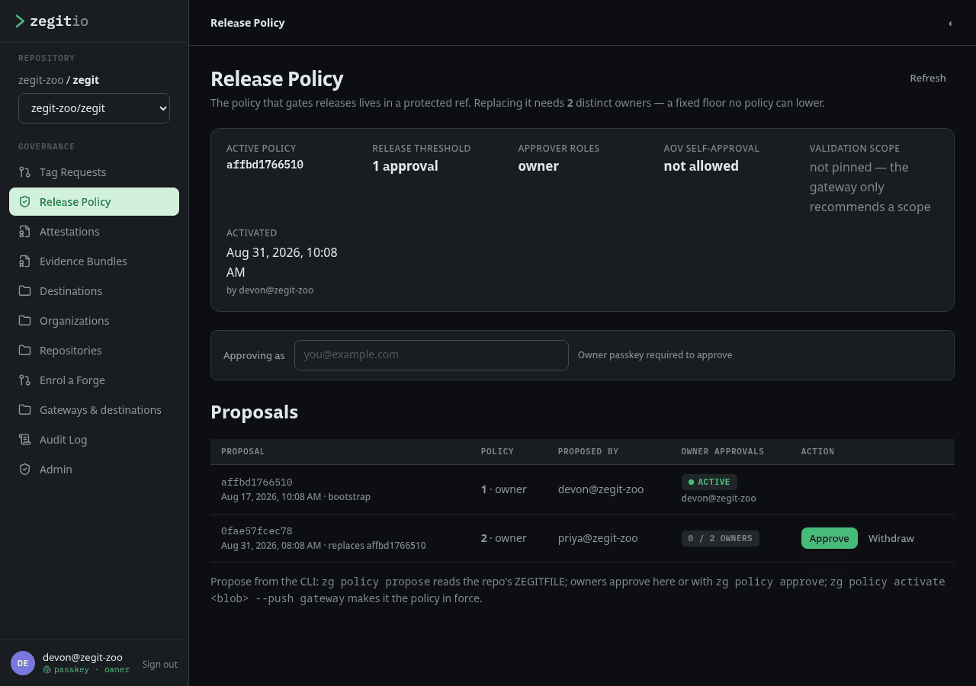This screenshot has height=686, width=976.
Task: Click the Release Policy shield icon
Action: [25, 202]
